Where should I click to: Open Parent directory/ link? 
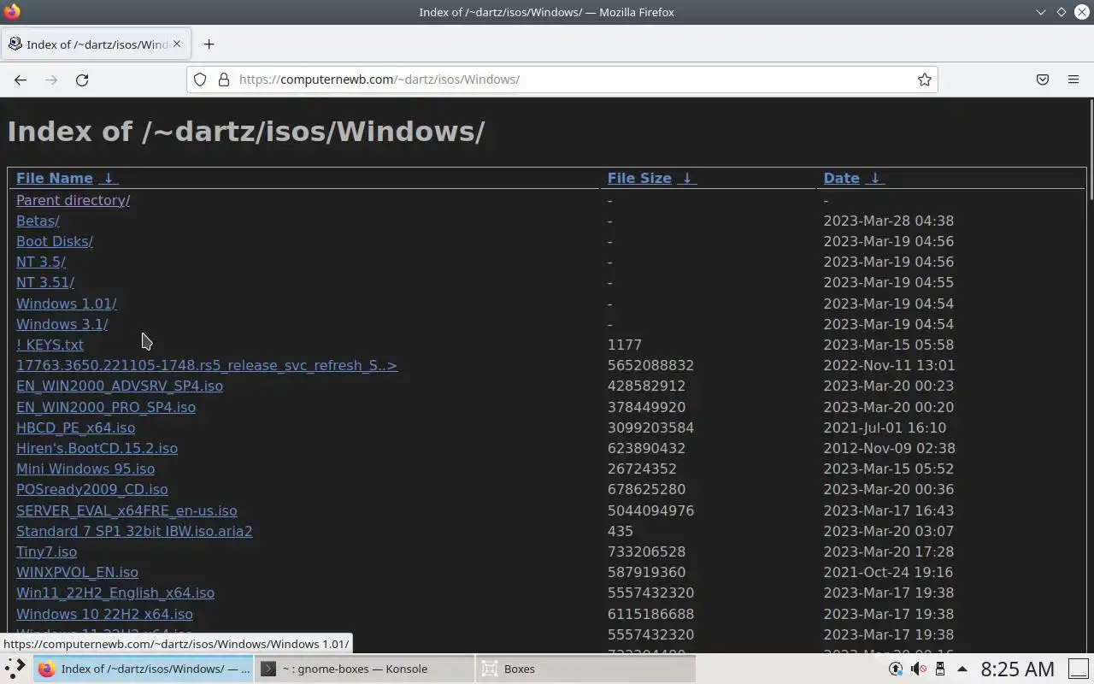coord(74,200)
